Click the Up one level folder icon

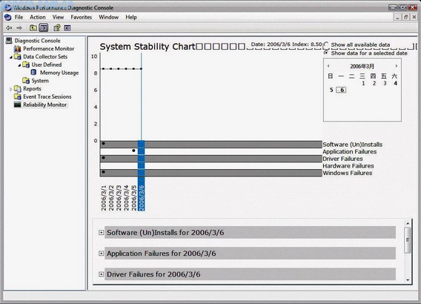33,27
